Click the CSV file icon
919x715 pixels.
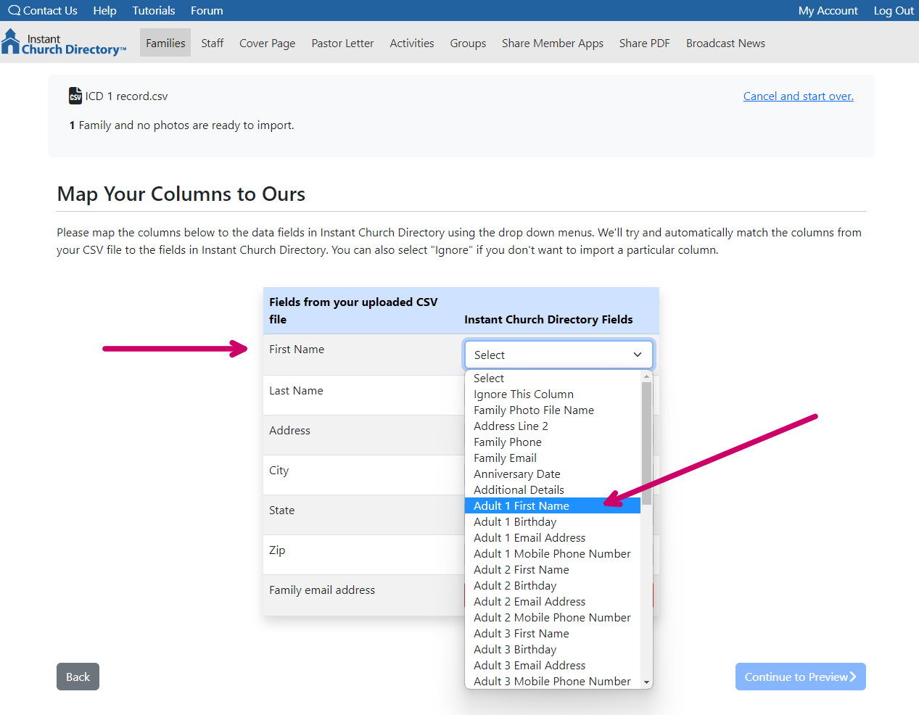click(75, 96)
